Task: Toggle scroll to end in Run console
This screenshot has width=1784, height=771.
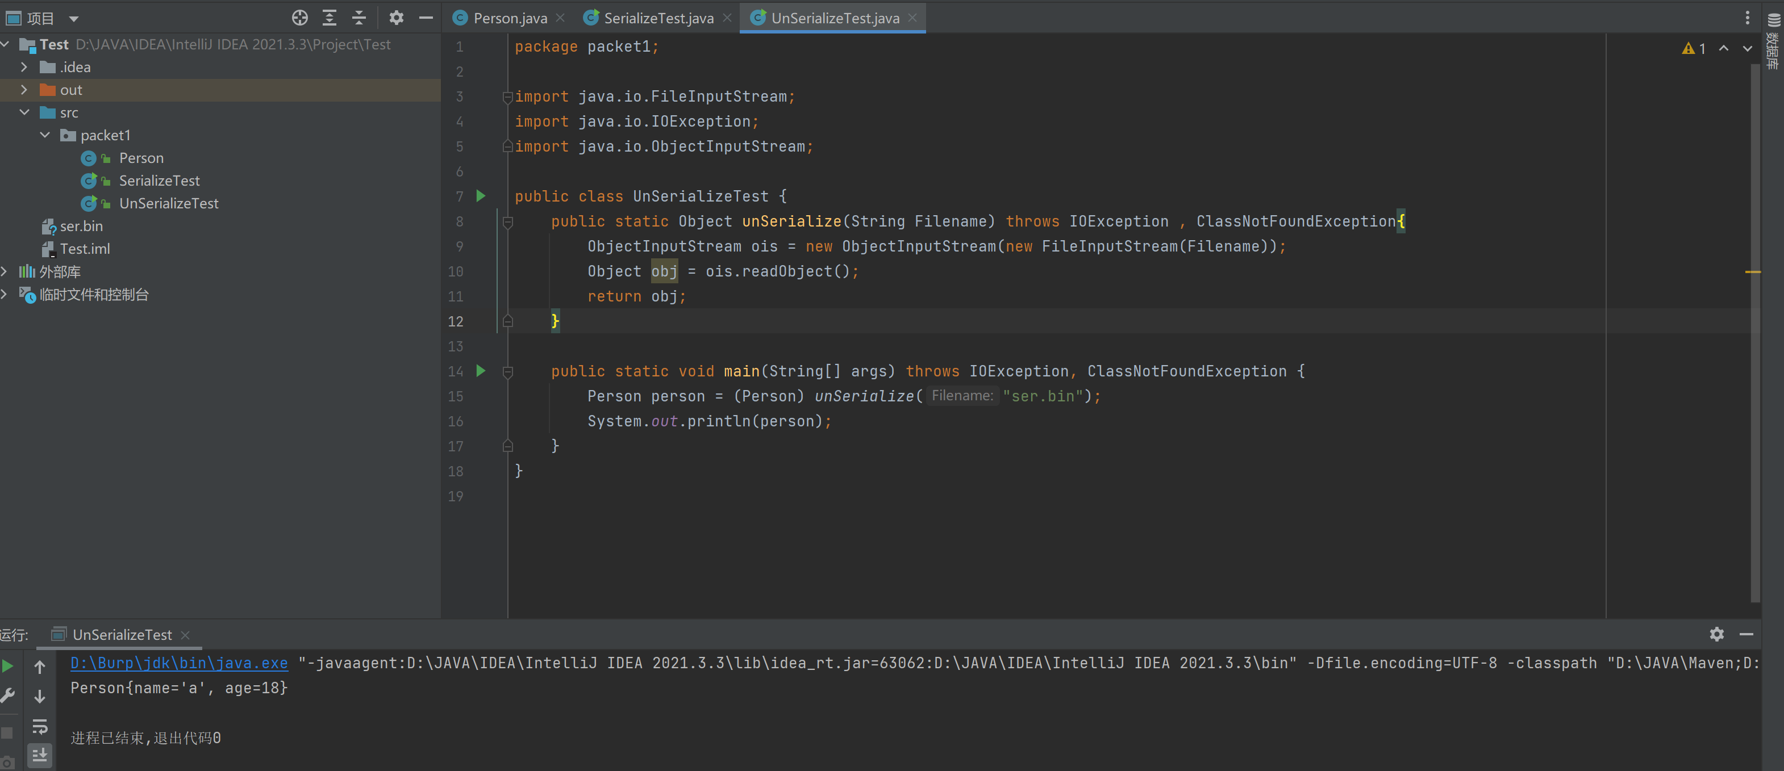Action: [39, 755]
